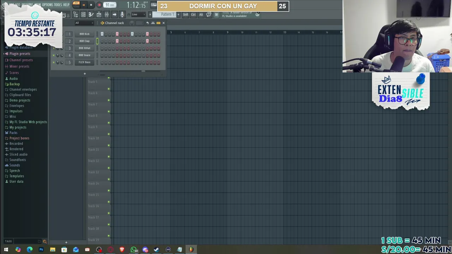This screenshot has width=452, height=254.
Task: Open graph editor icon in Channel rack
Action: tap(153, 23)
